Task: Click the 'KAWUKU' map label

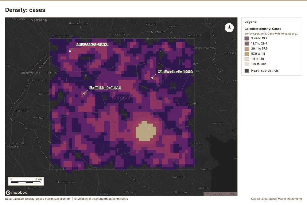Action: (x=206, y=169)
